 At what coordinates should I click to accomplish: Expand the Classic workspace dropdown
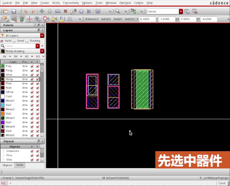pyautogui.click(x=181, y=11)
